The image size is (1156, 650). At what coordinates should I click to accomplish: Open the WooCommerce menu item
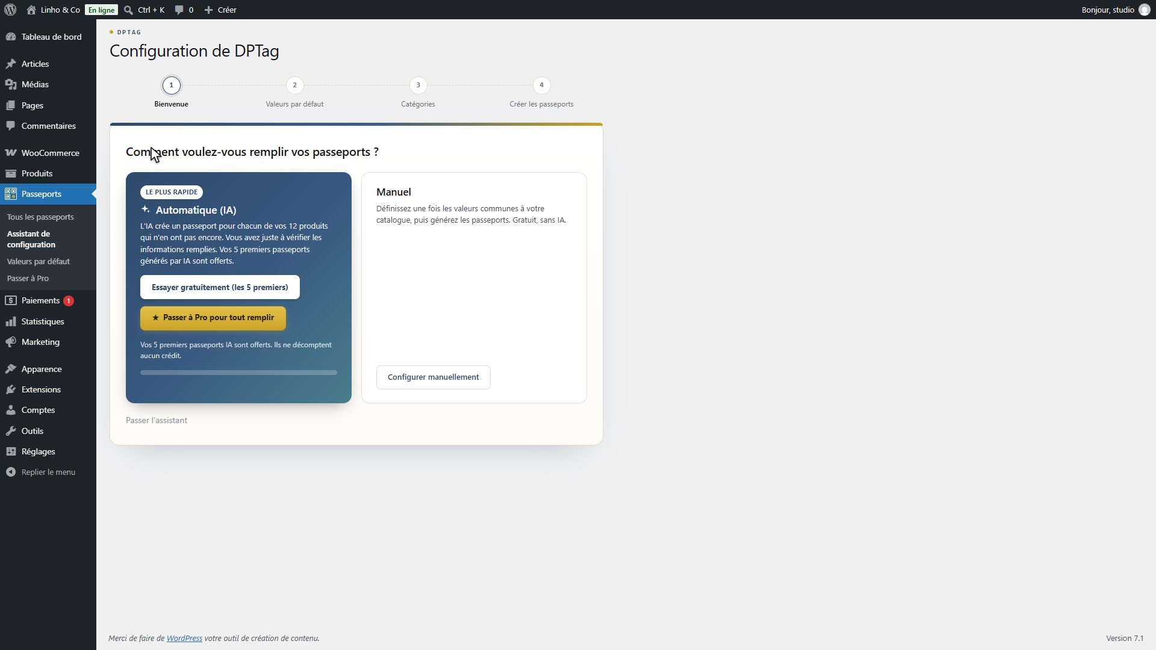point(48,153)
